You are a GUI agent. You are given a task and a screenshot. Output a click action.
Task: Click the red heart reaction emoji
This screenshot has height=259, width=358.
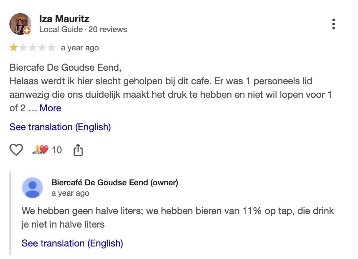(44, 150)
